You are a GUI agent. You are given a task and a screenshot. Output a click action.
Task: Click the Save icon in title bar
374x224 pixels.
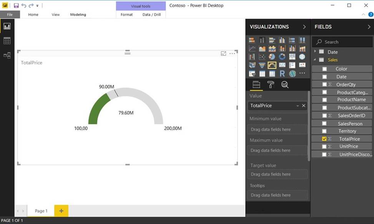click(x=16, y=5)
